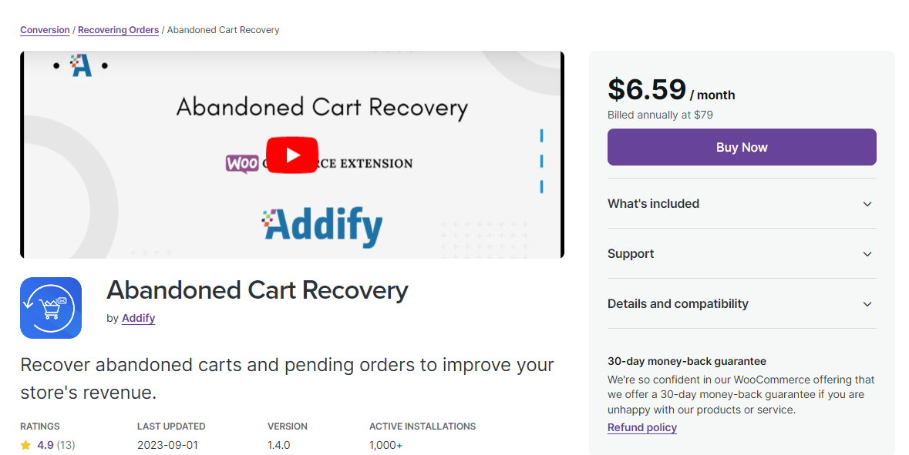
Task: Open the Addify vendor link
Action: coord(138,319)
